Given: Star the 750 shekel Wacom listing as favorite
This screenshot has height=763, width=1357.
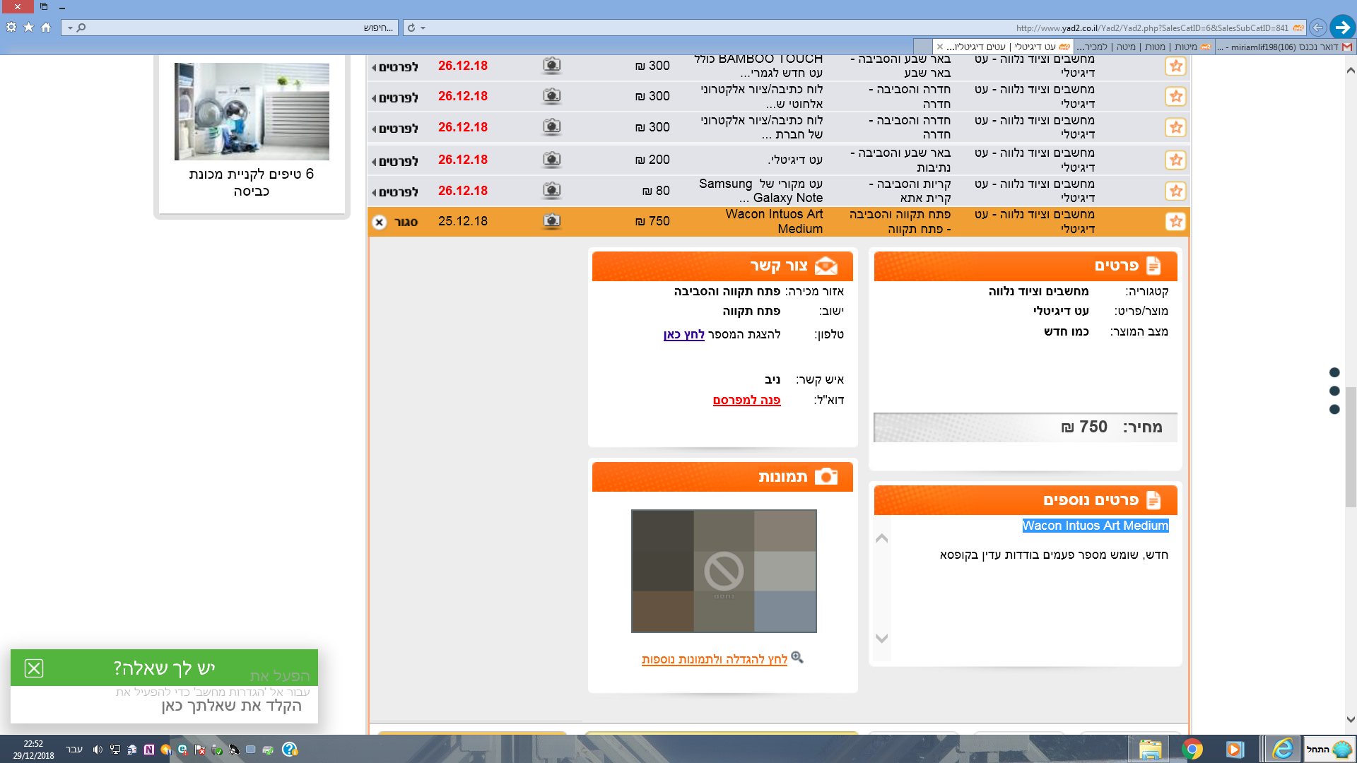Looking at the screenshot, I should click(1175, 222).
